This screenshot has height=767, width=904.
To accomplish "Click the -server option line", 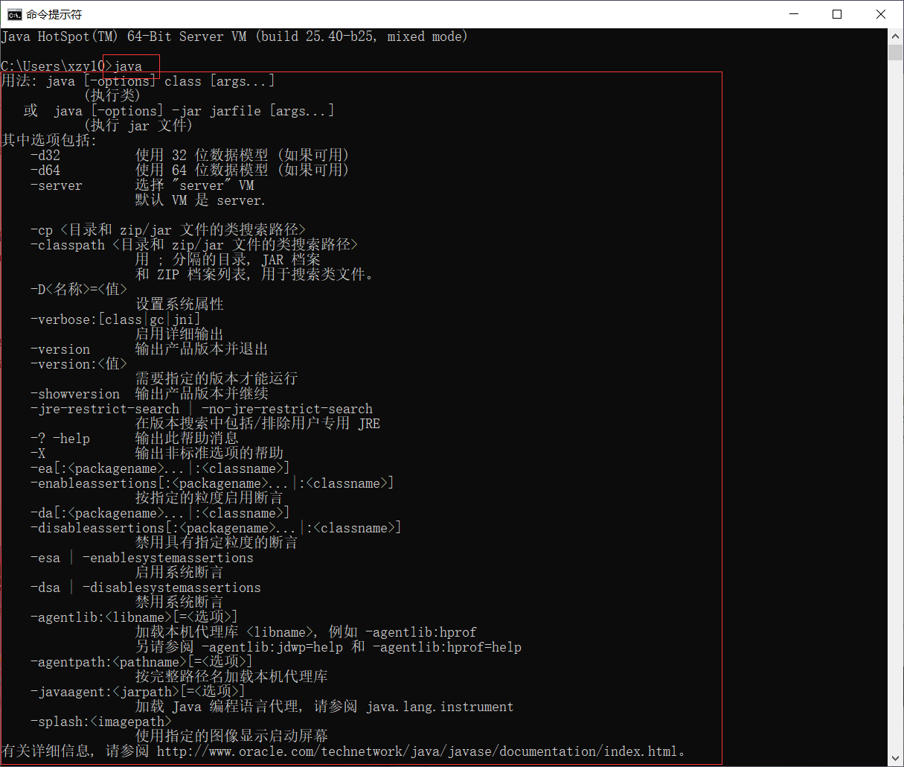I will click(57, 185).
